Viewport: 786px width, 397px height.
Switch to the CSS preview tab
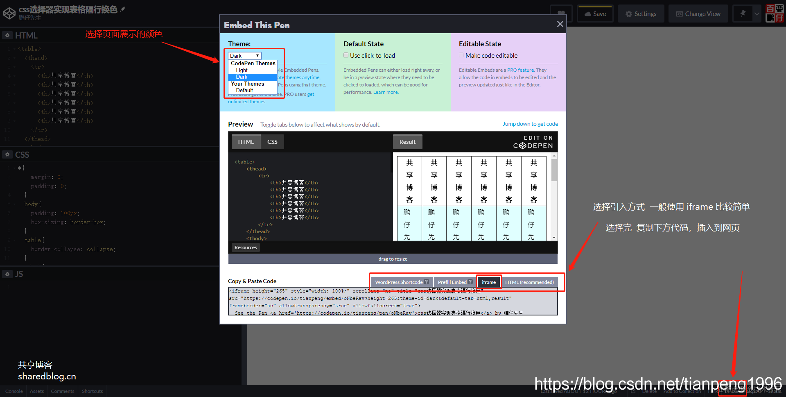coord(272,141)
